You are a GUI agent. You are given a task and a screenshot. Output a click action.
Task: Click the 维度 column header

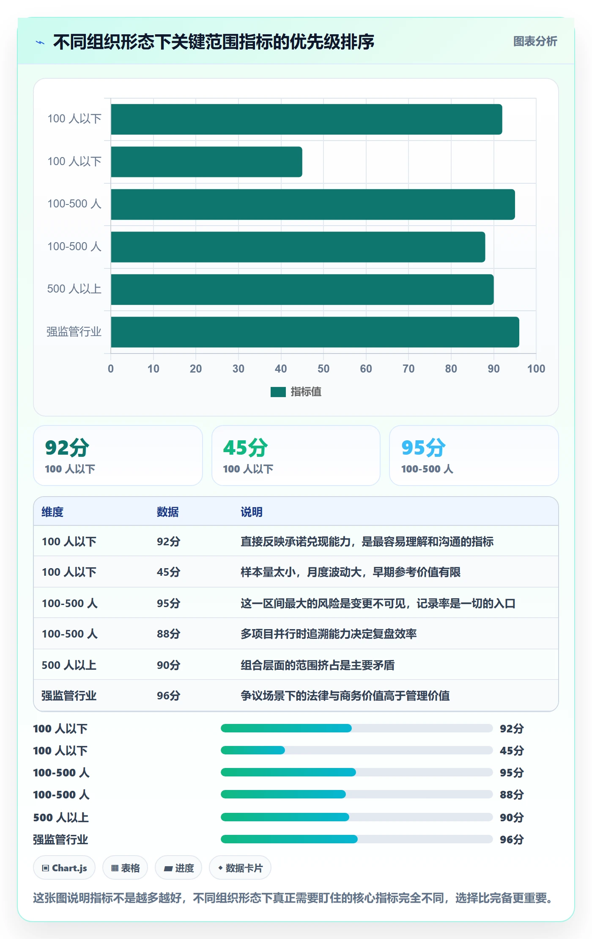(x=52, y=512)
